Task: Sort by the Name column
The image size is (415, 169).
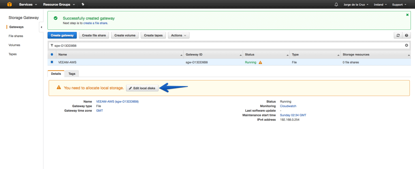Action: [x=120, y=55]
